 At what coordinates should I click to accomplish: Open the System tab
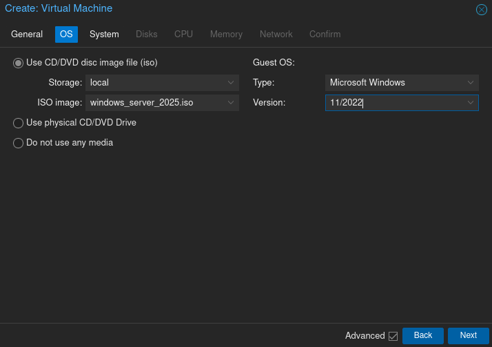104,34
